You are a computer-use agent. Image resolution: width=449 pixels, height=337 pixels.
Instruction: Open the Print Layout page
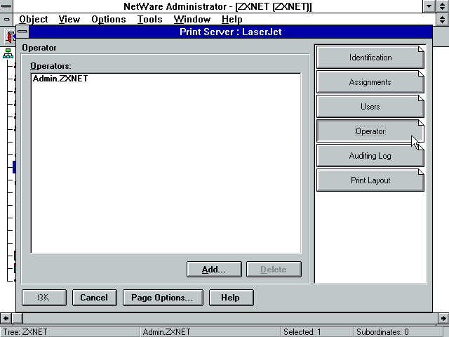(x=370, y=180)
